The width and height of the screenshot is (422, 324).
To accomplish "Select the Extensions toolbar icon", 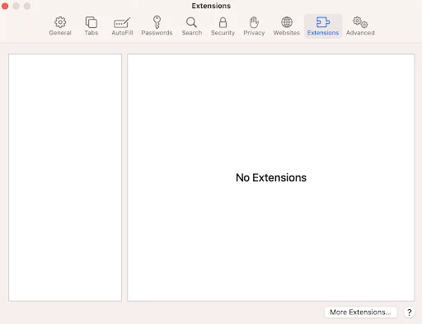I will [323, 26].
